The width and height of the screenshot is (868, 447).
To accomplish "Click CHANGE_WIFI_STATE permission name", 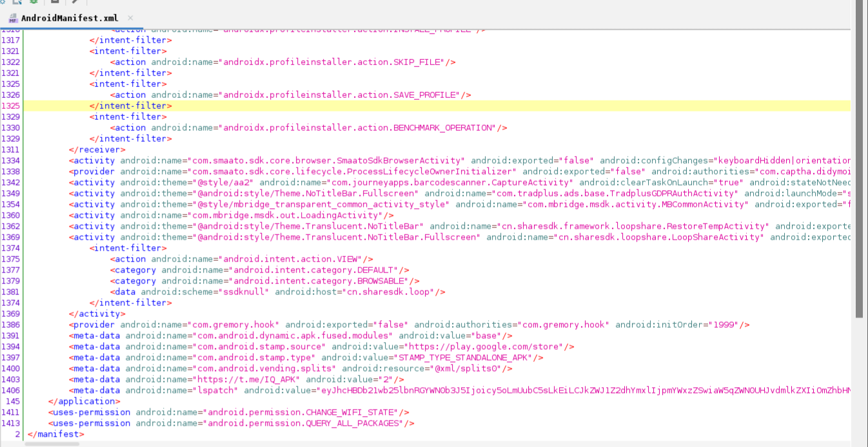I will click(x=302, y=412).
